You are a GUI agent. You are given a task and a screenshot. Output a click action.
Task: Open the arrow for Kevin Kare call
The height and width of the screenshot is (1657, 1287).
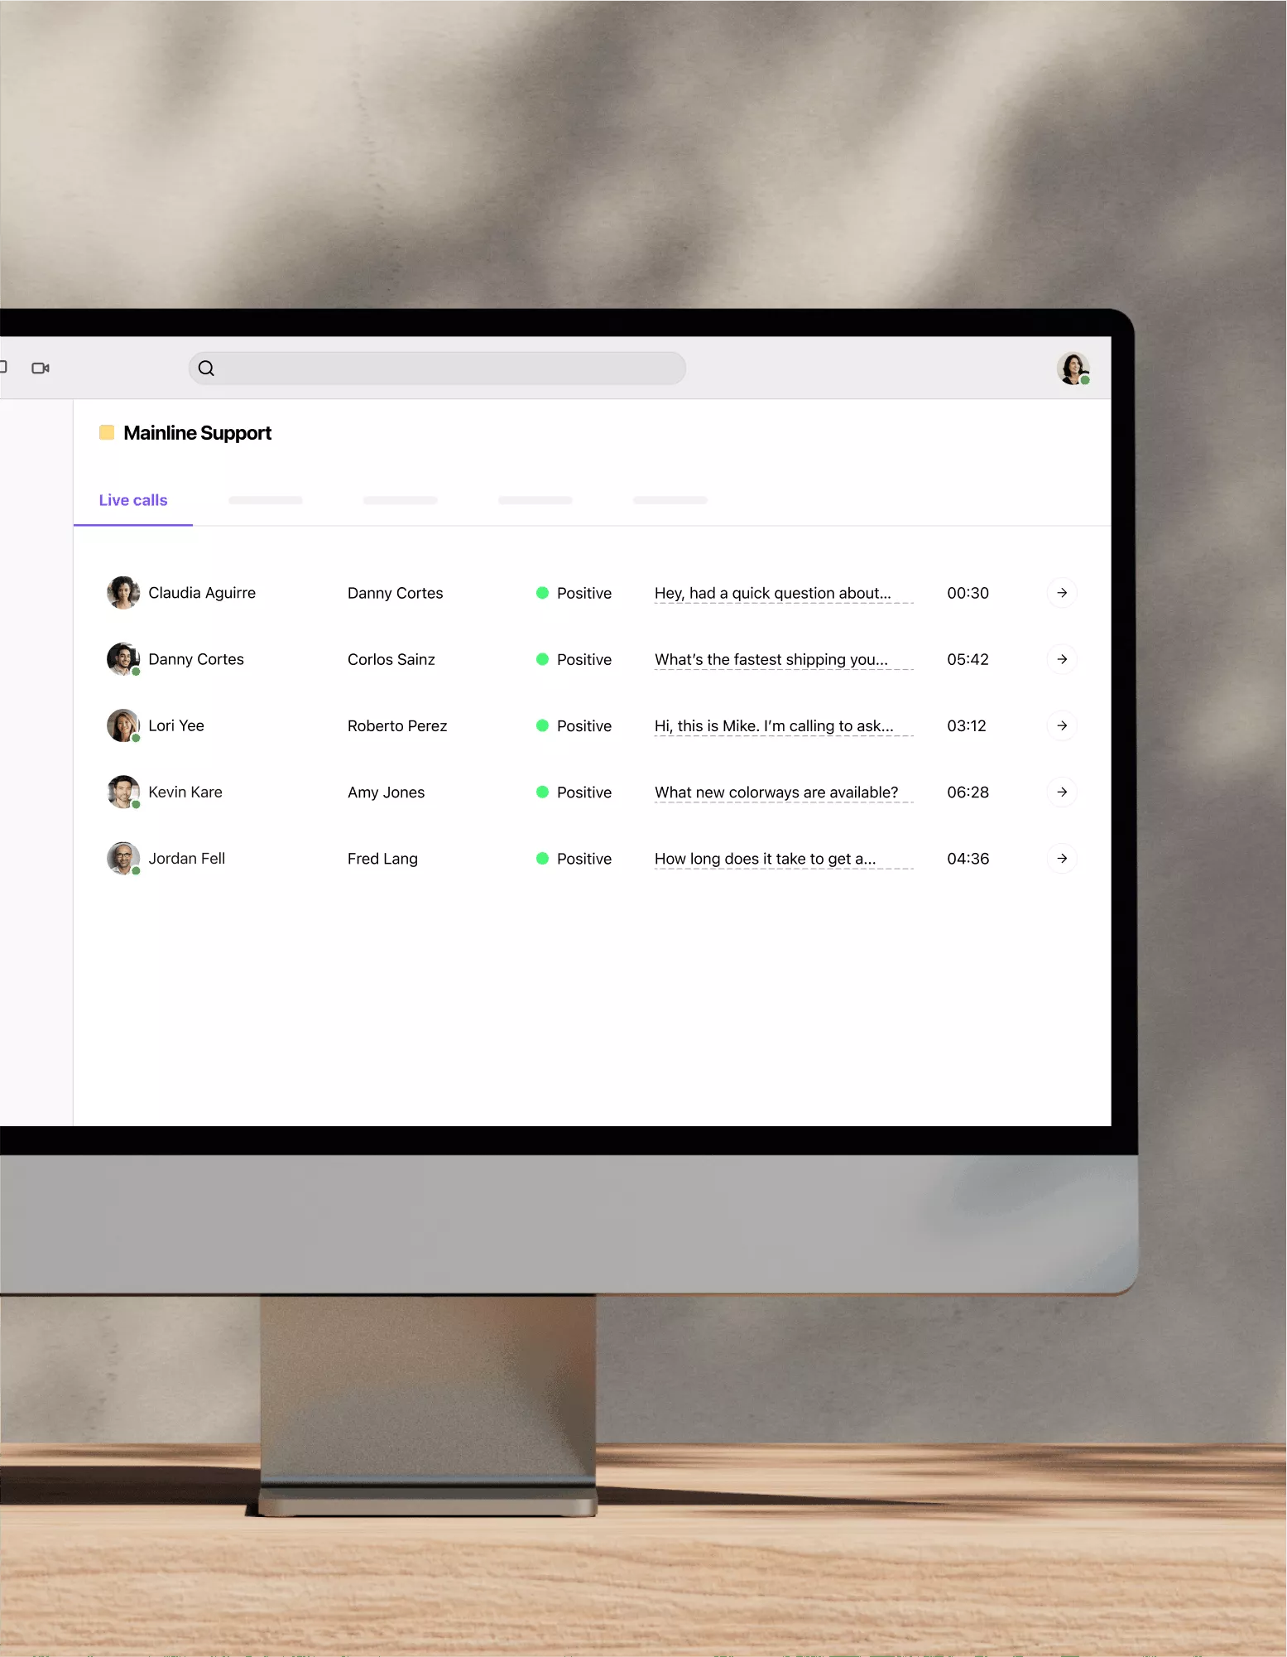[1062, 792]
